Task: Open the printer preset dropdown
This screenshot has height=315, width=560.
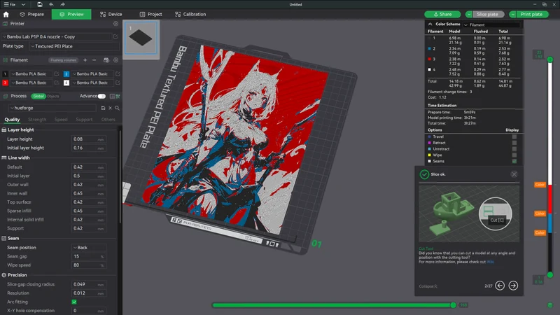Action: click(x=57, y=36)
